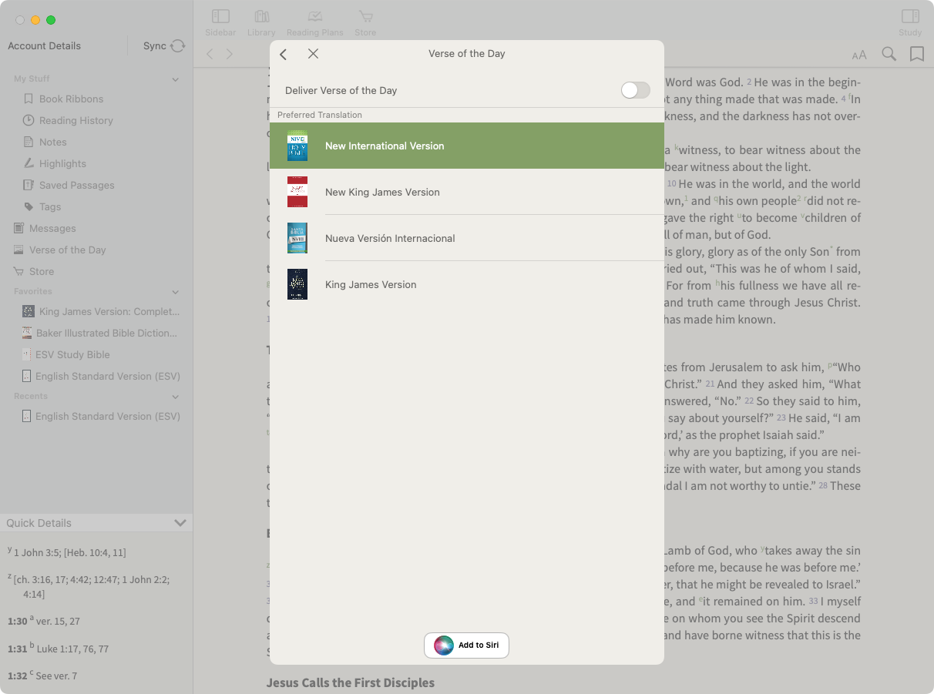Collapse the My Stuff section
This screenshot has height=694, width=934.
[176, 79]
